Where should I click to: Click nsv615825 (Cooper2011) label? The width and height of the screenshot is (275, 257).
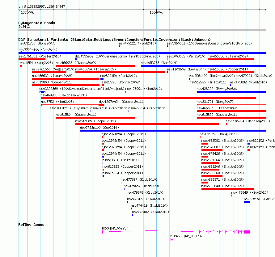[217, 115]
